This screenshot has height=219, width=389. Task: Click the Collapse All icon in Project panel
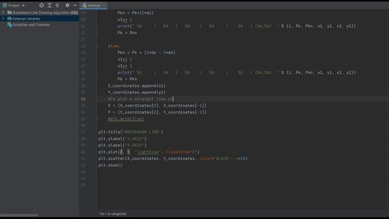click(x=57, y=5)
